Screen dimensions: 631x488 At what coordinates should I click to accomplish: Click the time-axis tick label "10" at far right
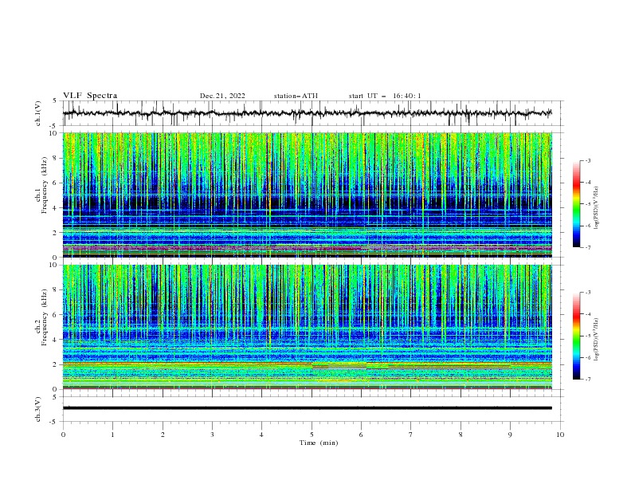560,435
